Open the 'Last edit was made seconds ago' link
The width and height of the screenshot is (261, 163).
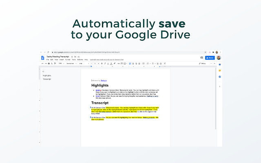107,59
